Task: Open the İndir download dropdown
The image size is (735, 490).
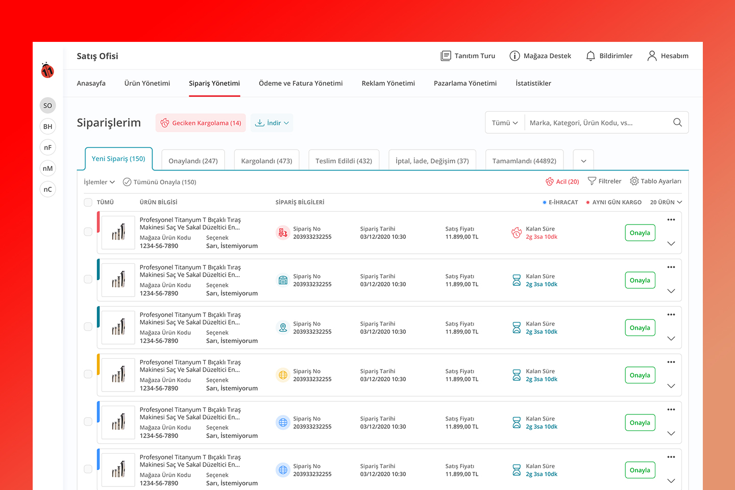Action: pyautogui.click(x=272, y=123)
